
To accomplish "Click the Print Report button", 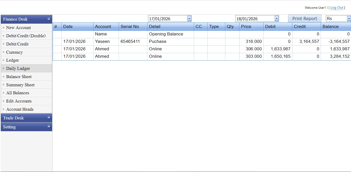I will [304, 18].
